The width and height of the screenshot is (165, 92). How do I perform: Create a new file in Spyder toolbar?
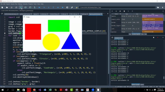(x=2, y=7)
